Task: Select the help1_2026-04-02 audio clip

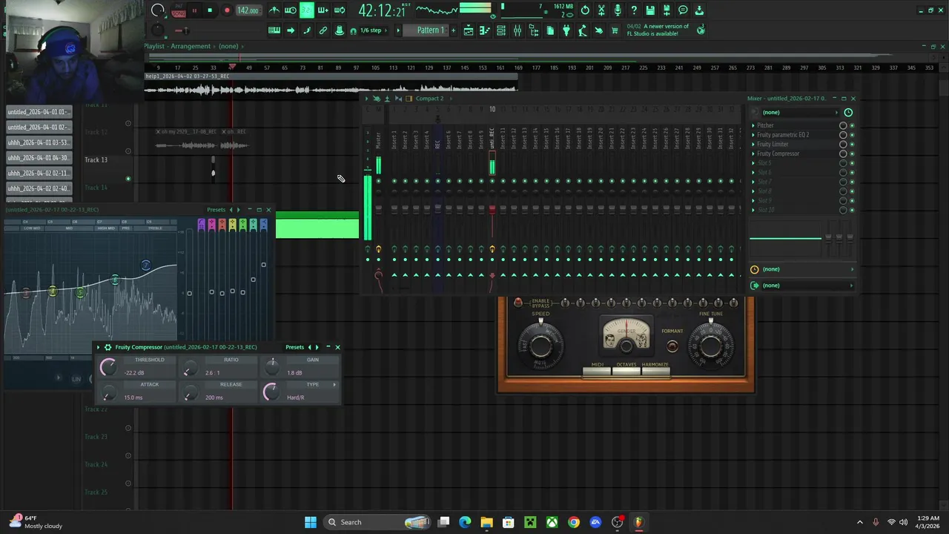Action: [331, 86]
